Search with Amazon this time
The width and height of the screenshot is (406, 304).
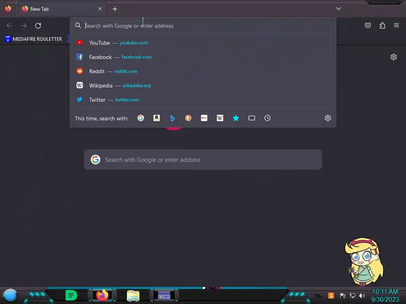[156, 118]
